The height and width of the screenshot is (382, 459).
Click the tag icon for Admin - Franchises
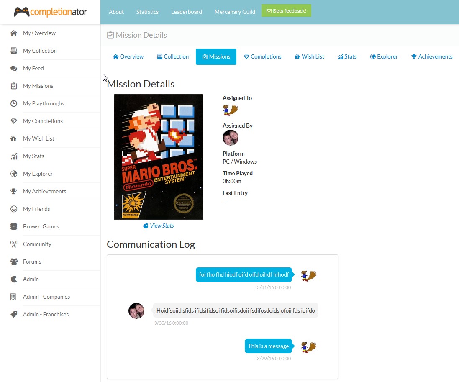tap(14, 314)
